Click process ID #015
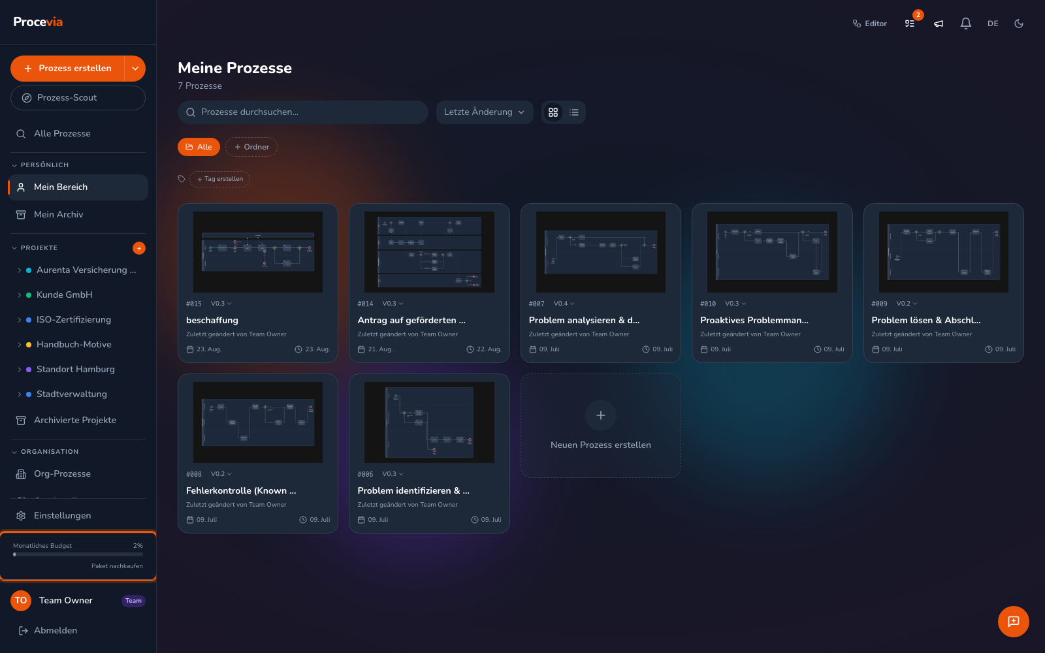The height and width of the screenshot is (653, 1045). click(x=194, y=304)
